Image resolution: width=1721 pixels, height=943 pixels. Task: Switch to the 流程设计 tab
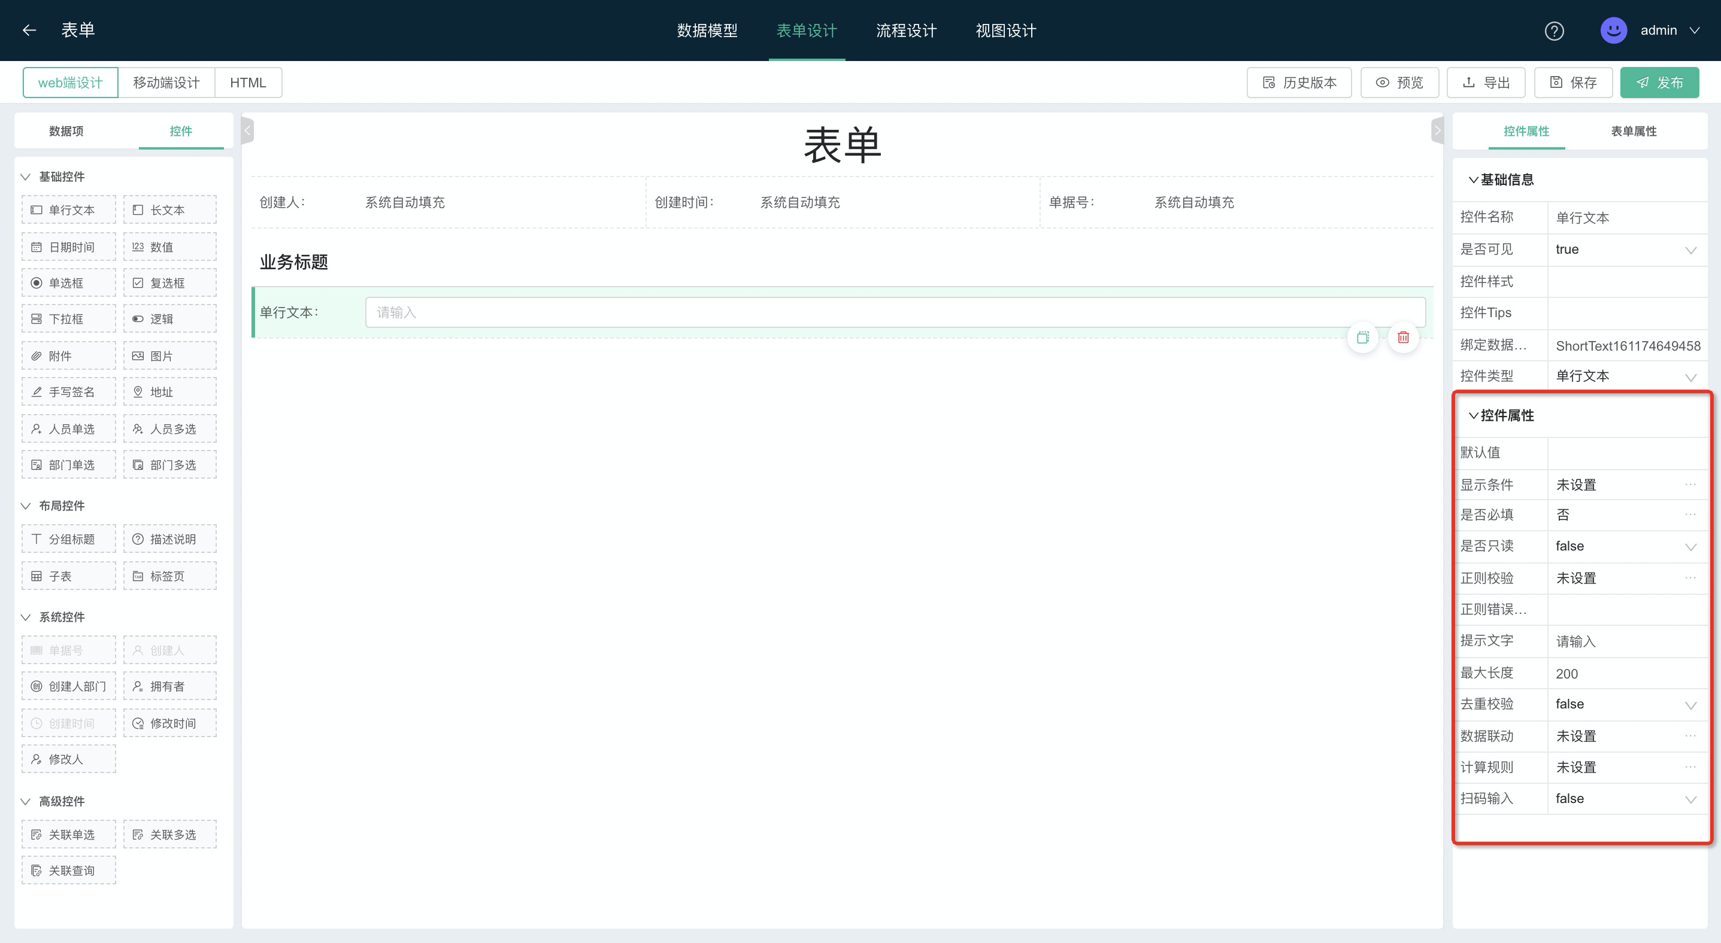click(906, 31)
